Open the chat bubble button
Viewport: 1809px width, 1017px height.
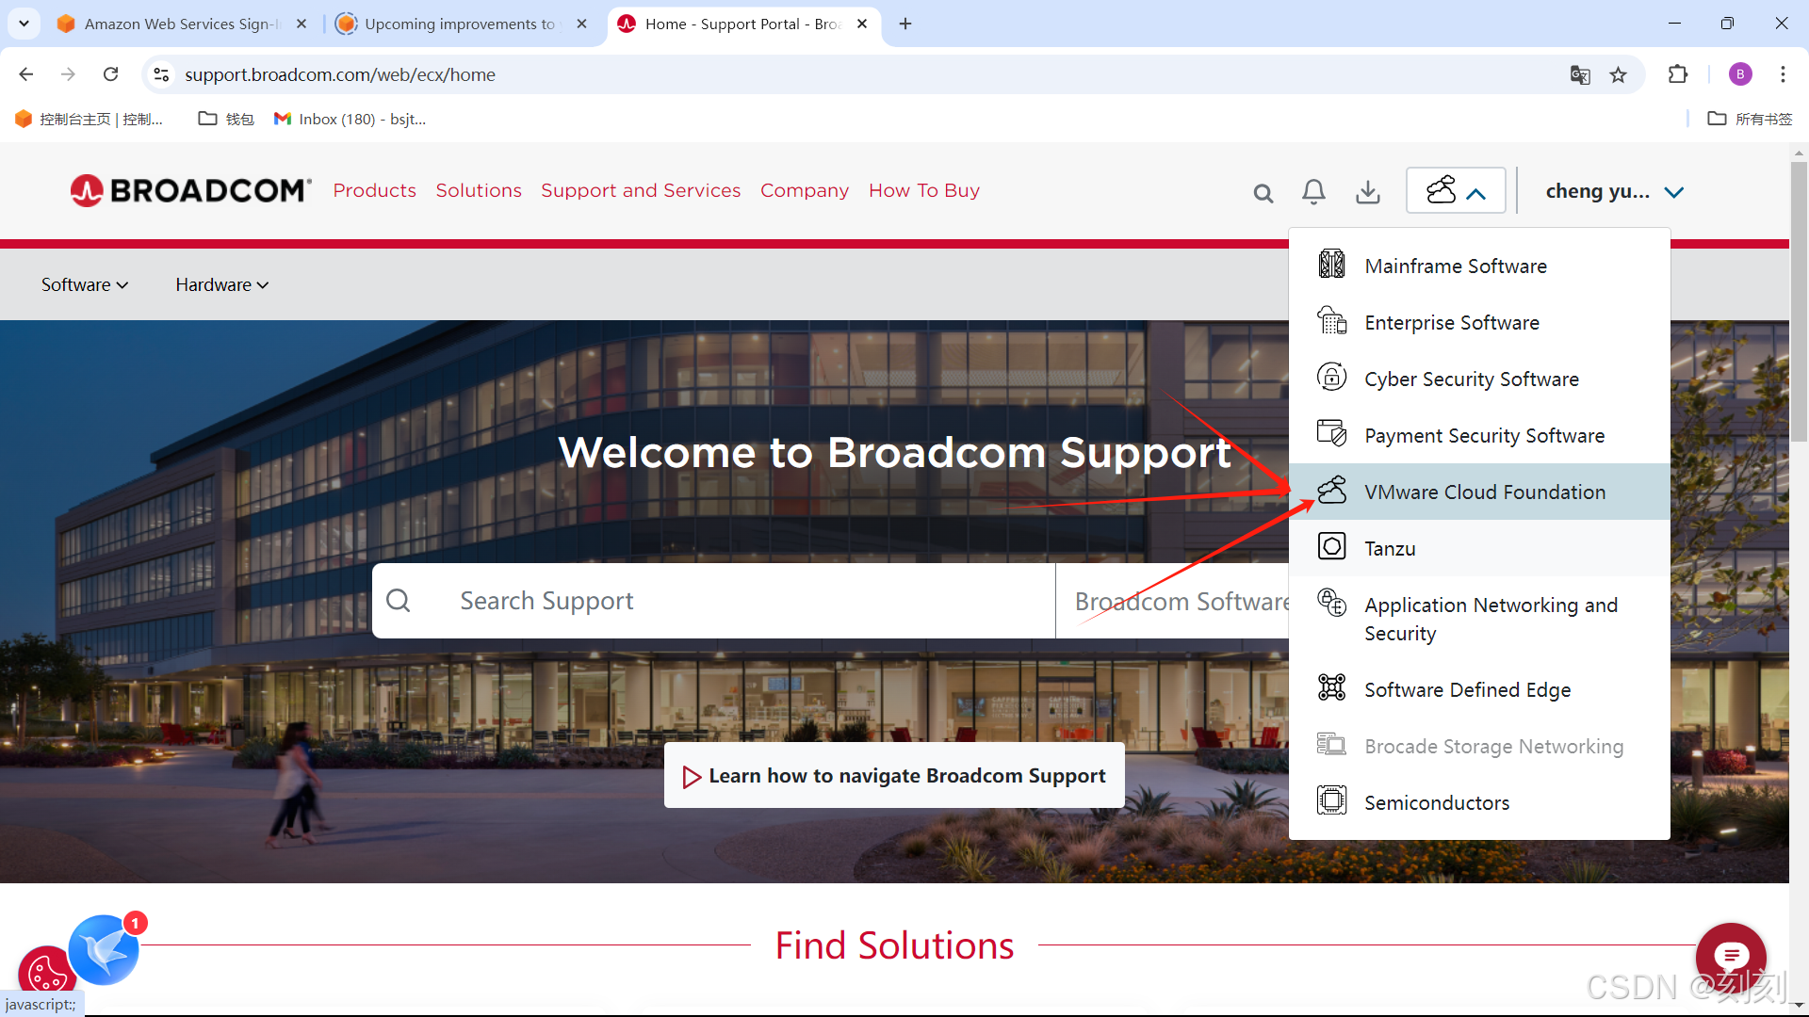point(1731,957)
